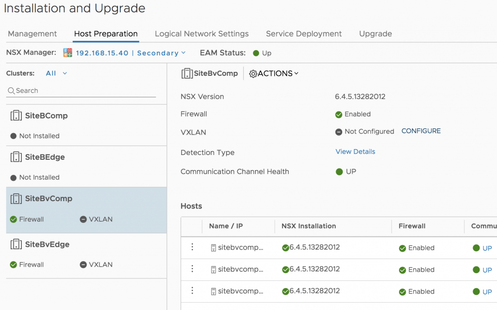
Task: Open the Clusters All filter dropdown
Action: [56, 73]
